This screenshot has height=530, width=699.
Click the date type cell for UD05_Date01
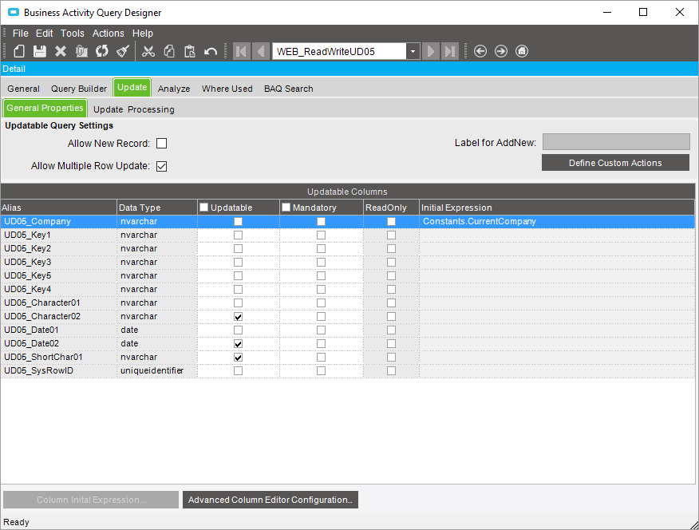click(x=157, y=330)
